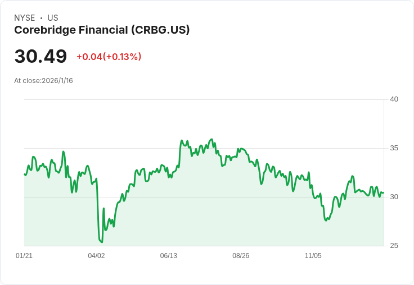Click the 40 y-axis label
414x285 pixels.
click(x=394, y=99)
